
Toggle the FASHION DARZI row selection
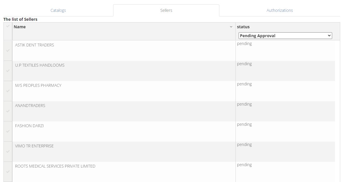click(x=8, y=131)
